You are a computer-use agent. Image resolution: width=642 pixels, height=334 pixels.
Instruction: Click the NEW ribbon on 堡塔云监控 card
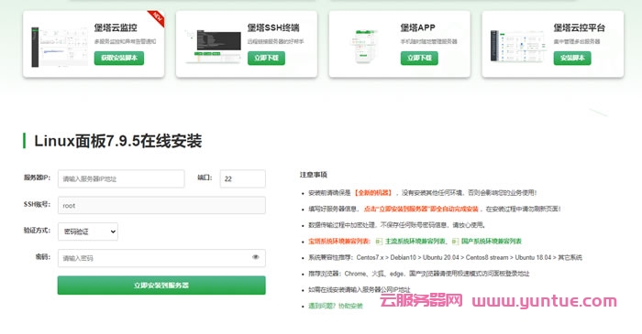tap(156, 18)
